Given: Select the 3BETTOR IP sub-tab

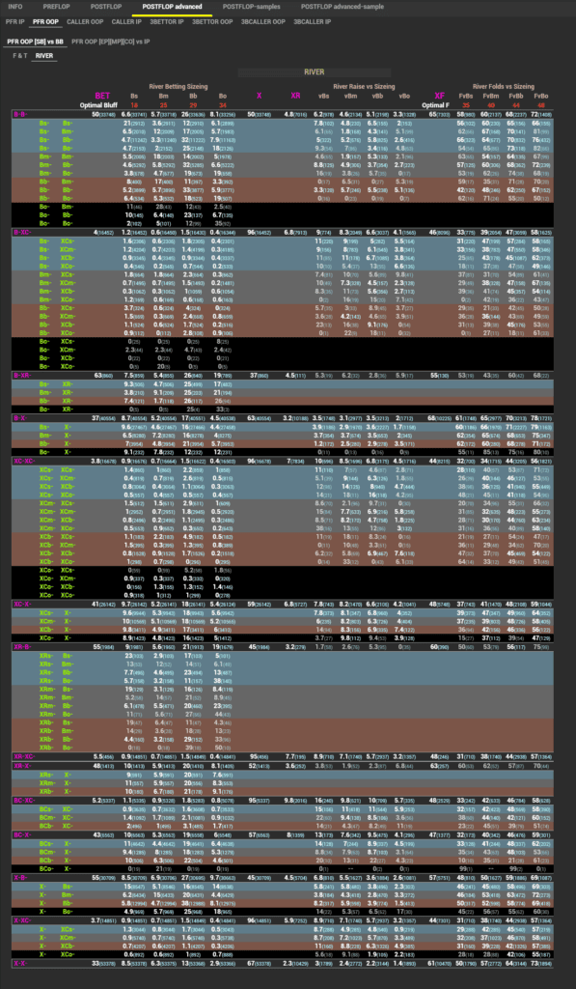Looking at the screenshot, I should click(x=167, y=21).
